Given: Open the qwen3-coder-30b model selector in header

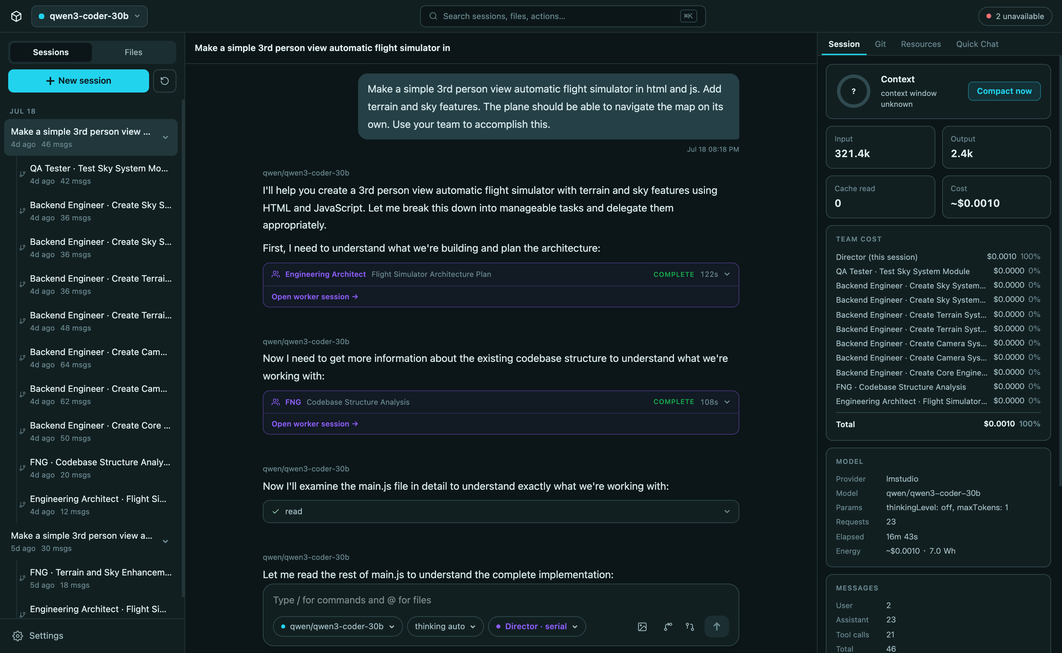Looking at the screenshot, I should (x=90, y=16).
